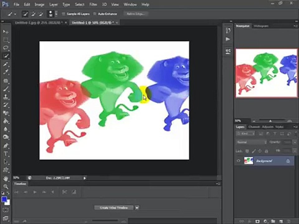Create a new layer
The height and width of the screenshot is (224, 299).
tap(281, 221)
